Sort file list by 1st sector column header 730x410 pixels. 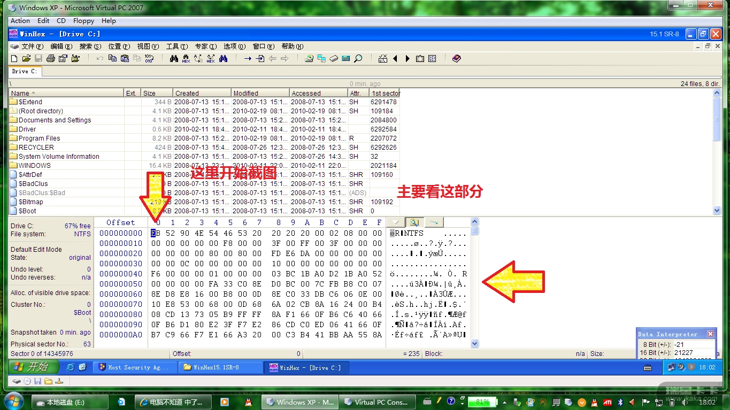(x=385, y=93)
